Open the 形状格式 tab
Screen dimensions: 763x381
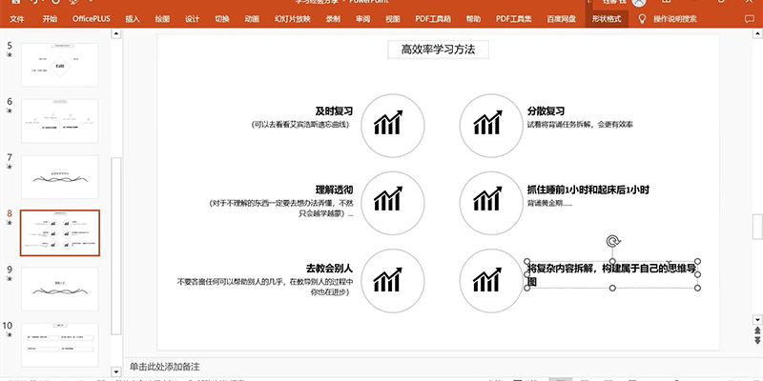pyautogui.click(x=607, y=18)
